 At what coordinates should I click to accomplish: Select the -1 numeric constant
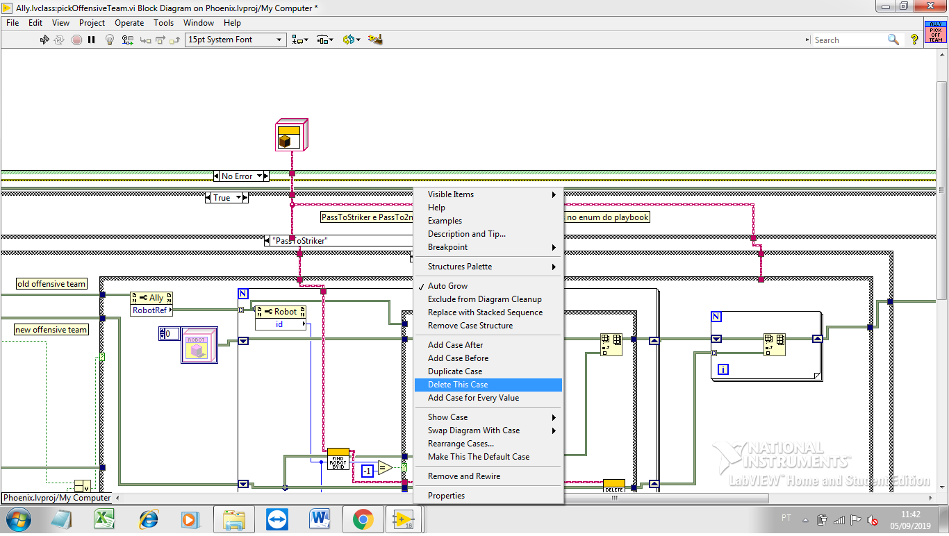368,471
